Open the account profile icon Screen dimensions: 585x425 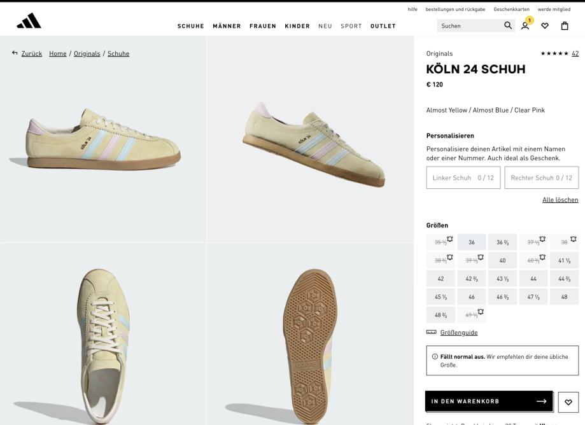point(525,25)
